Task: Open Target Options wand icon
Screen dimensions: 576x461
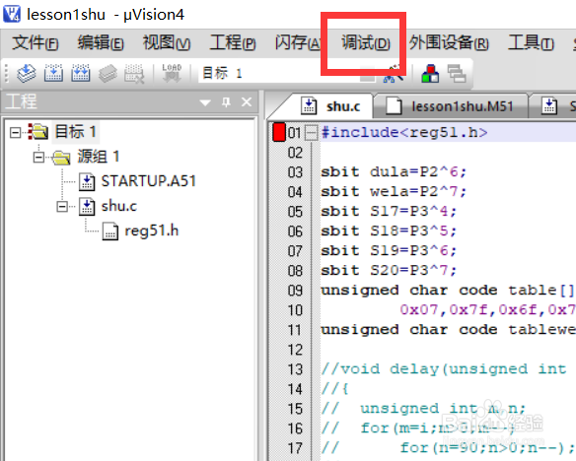Action: pos(394,73)
